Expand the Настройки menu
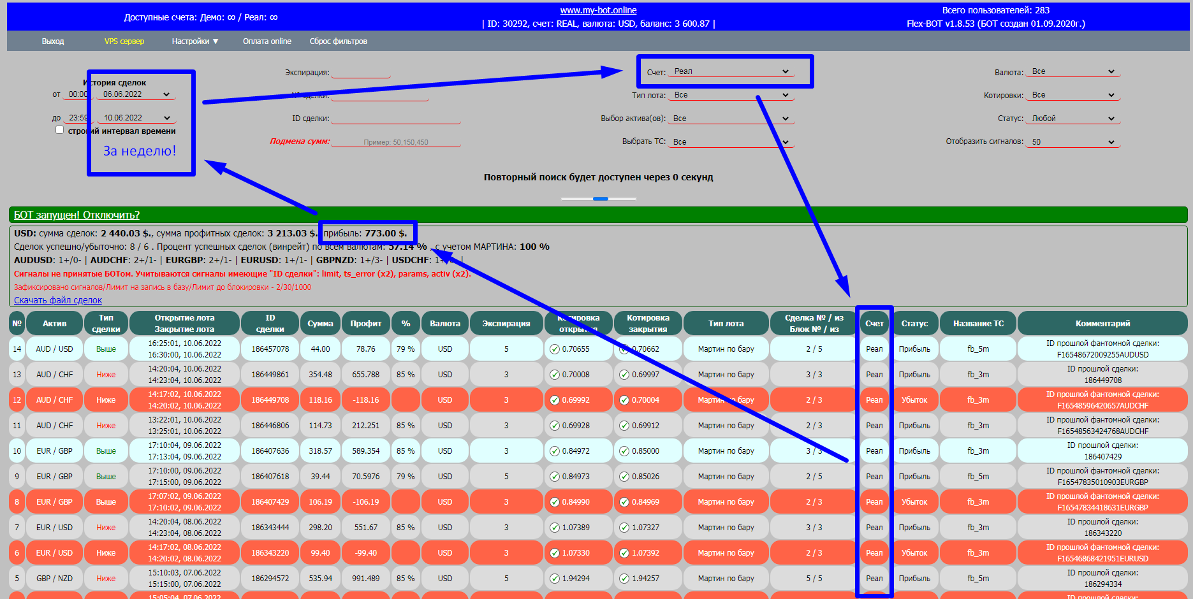Image resolution: width=1193 pixels, height=599 pixels. 195,41
